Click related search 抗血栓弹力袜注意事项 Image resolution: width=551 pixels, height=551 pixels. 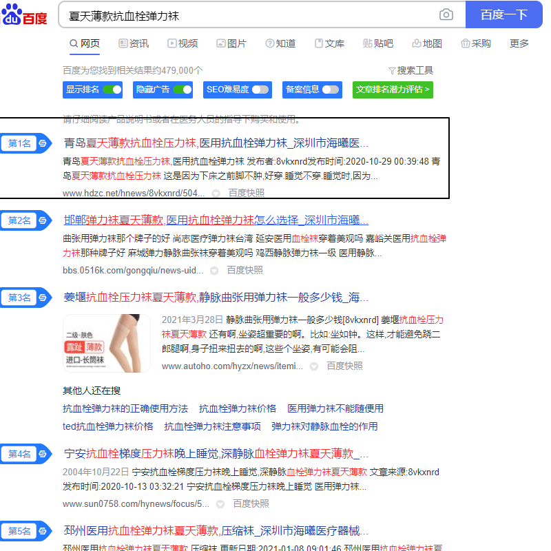(213, 426)
